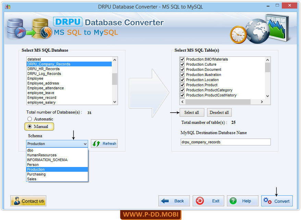This screenshot has height=220, width=301.
Task: Select Employee_attendance database
Action: (x=69, y=88)
